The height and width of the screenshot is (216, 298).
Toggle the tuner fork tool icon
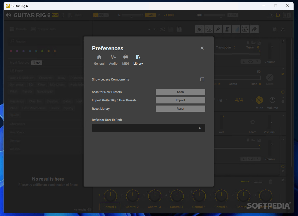click(x=218, y=29)
